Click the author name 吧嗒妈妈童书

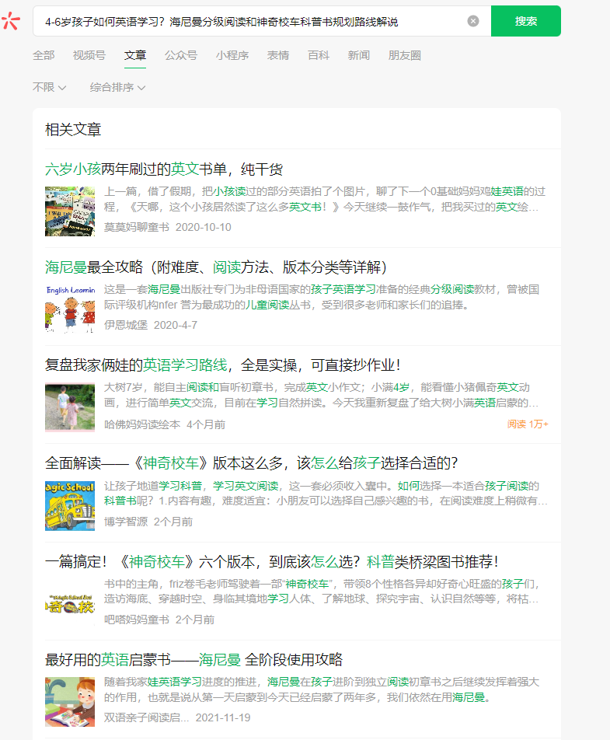137,620
